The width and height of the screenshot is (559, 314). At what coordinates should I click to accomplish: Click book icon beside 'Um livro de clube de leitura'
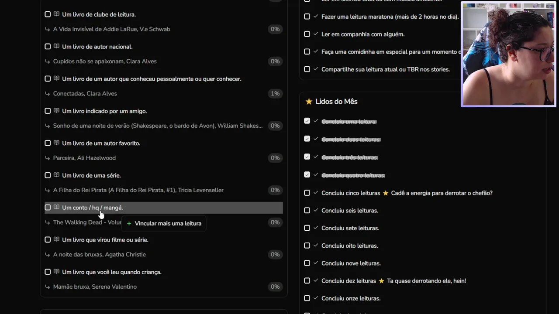[56, 14]
